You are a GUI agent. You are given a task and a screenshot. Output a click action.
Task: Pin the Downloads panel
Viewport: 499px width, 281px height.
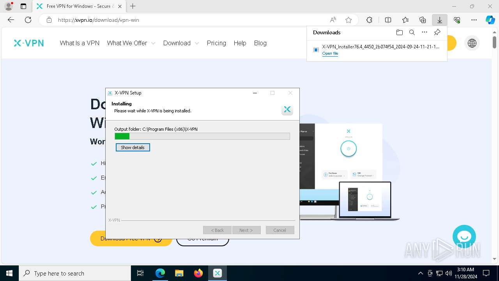pos(437,32)
